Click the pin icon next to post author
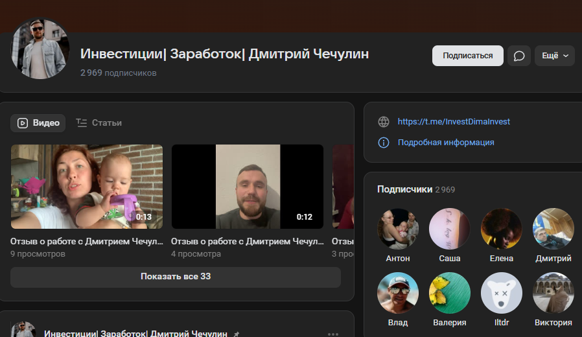 (236, 334)
